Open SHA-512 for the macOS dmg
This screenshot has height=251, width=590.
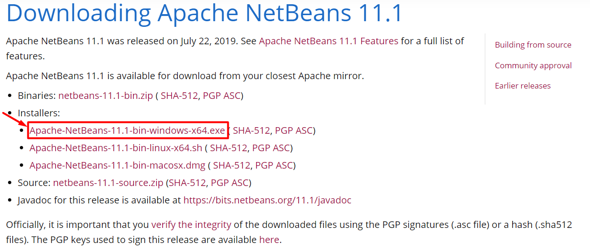[x=232, y=165]
